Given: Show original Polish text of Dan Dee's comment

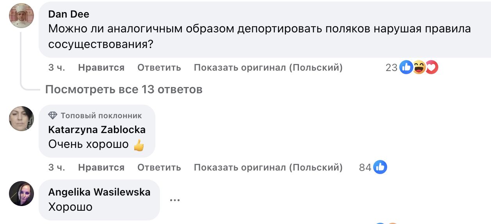Looking at the screenshot, I should (268, 68).
